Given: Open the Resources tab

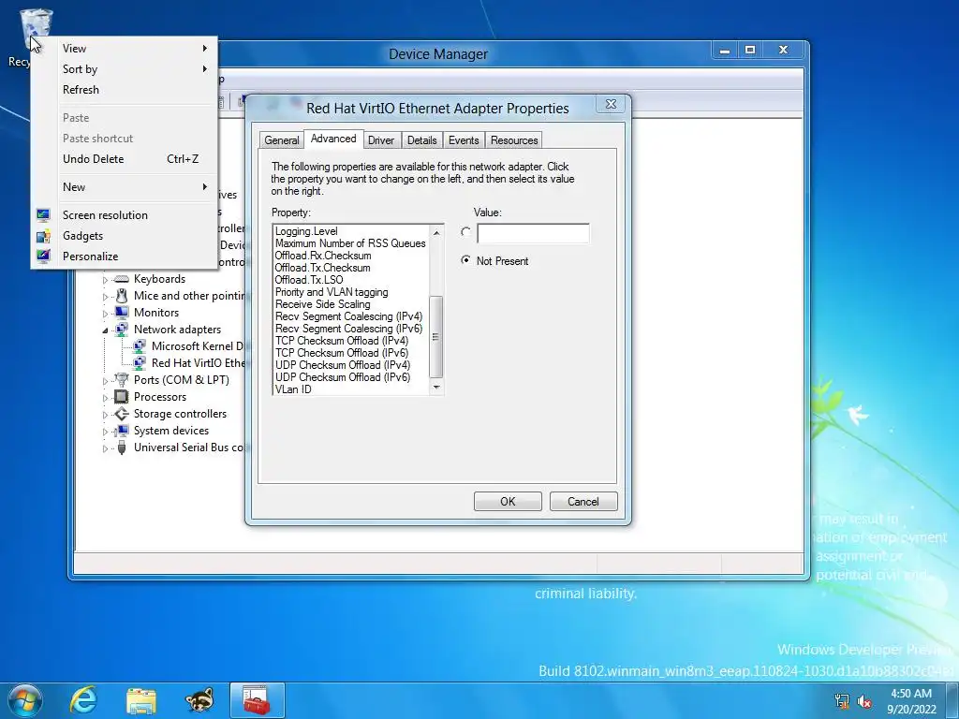Looking at the screenshot, I should pos(514,140).
